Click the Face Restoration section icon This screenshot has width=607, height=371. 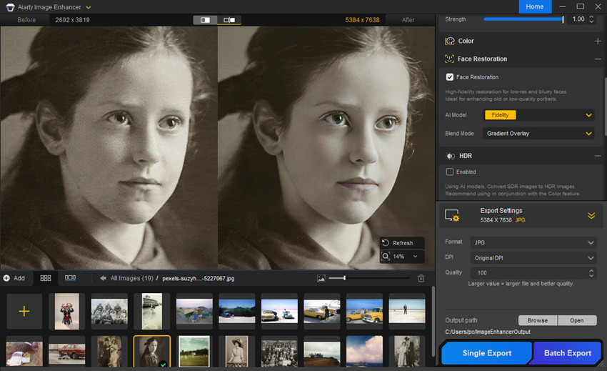449,59
